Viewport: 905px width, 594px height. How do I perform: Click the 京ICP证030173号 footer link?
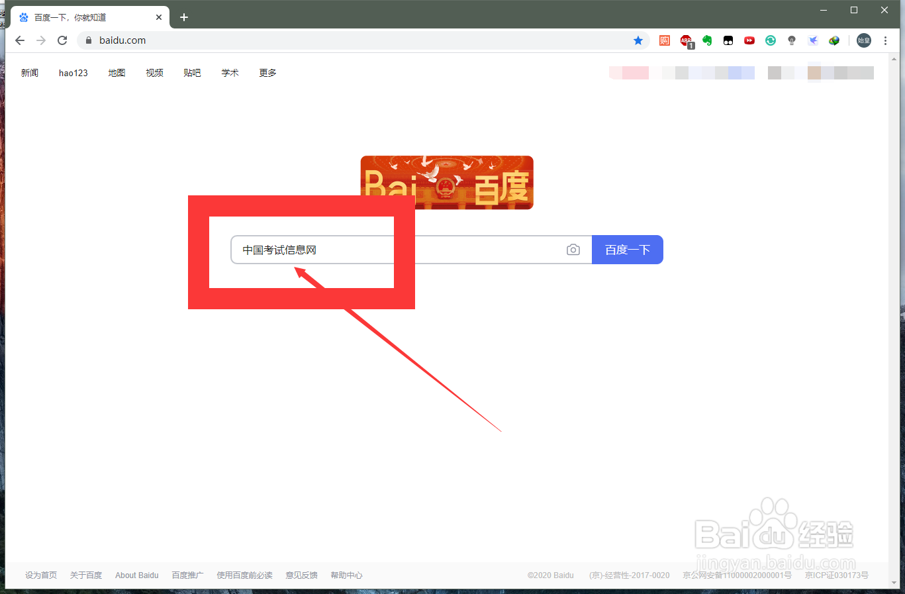pyautogui.click(x=837, y=575)
